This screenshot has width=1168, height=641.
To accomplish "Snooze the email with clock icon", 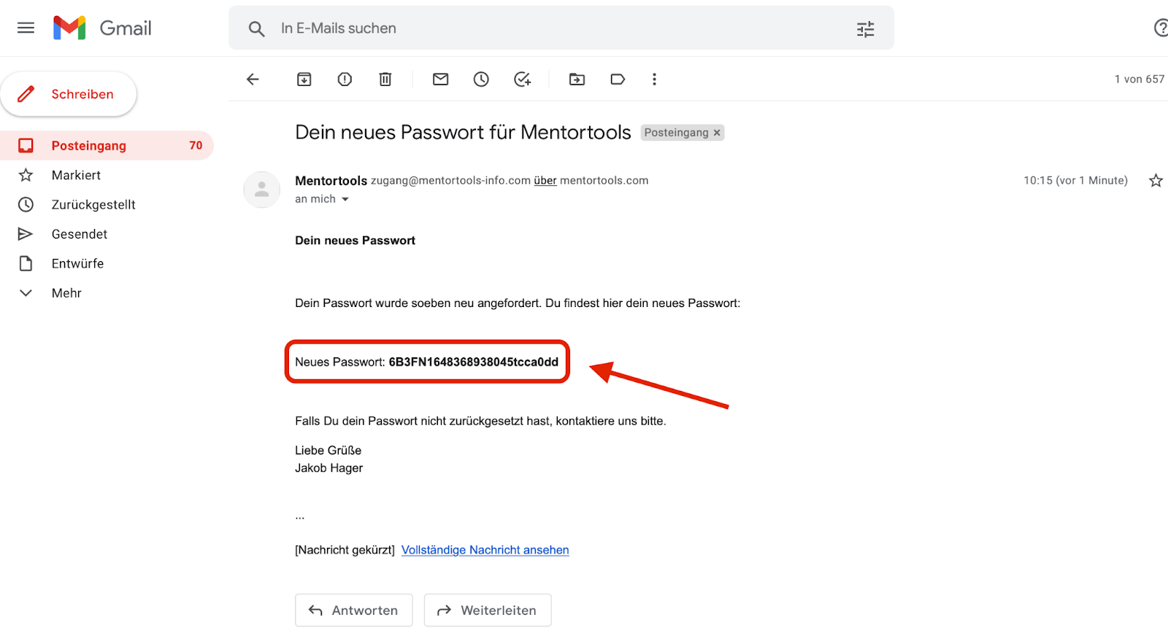I will coord(481,79).
